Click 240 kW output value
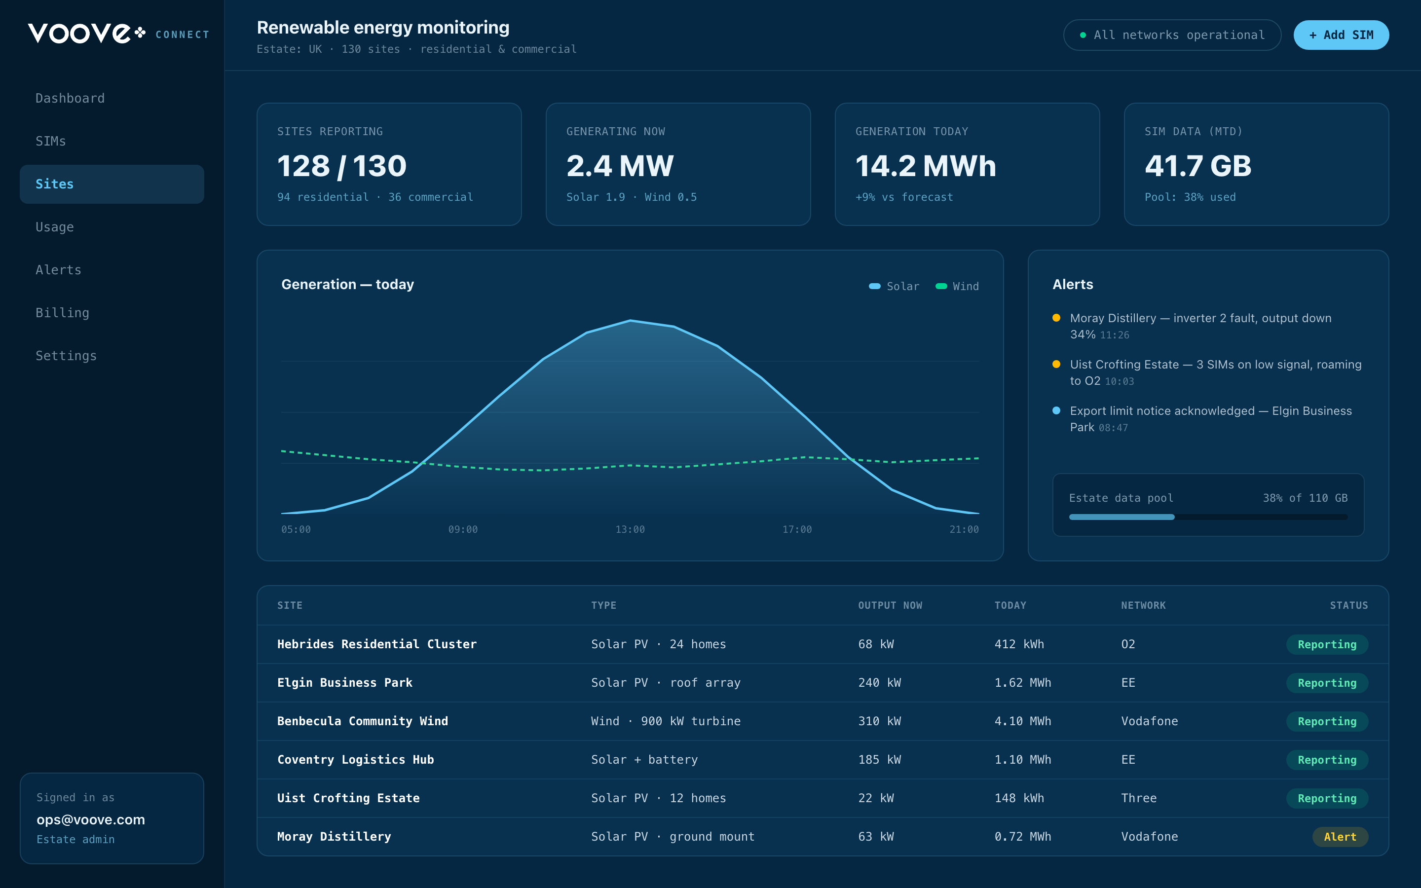Viewport: 1421px width, 888px height. (x=879, y=683)
